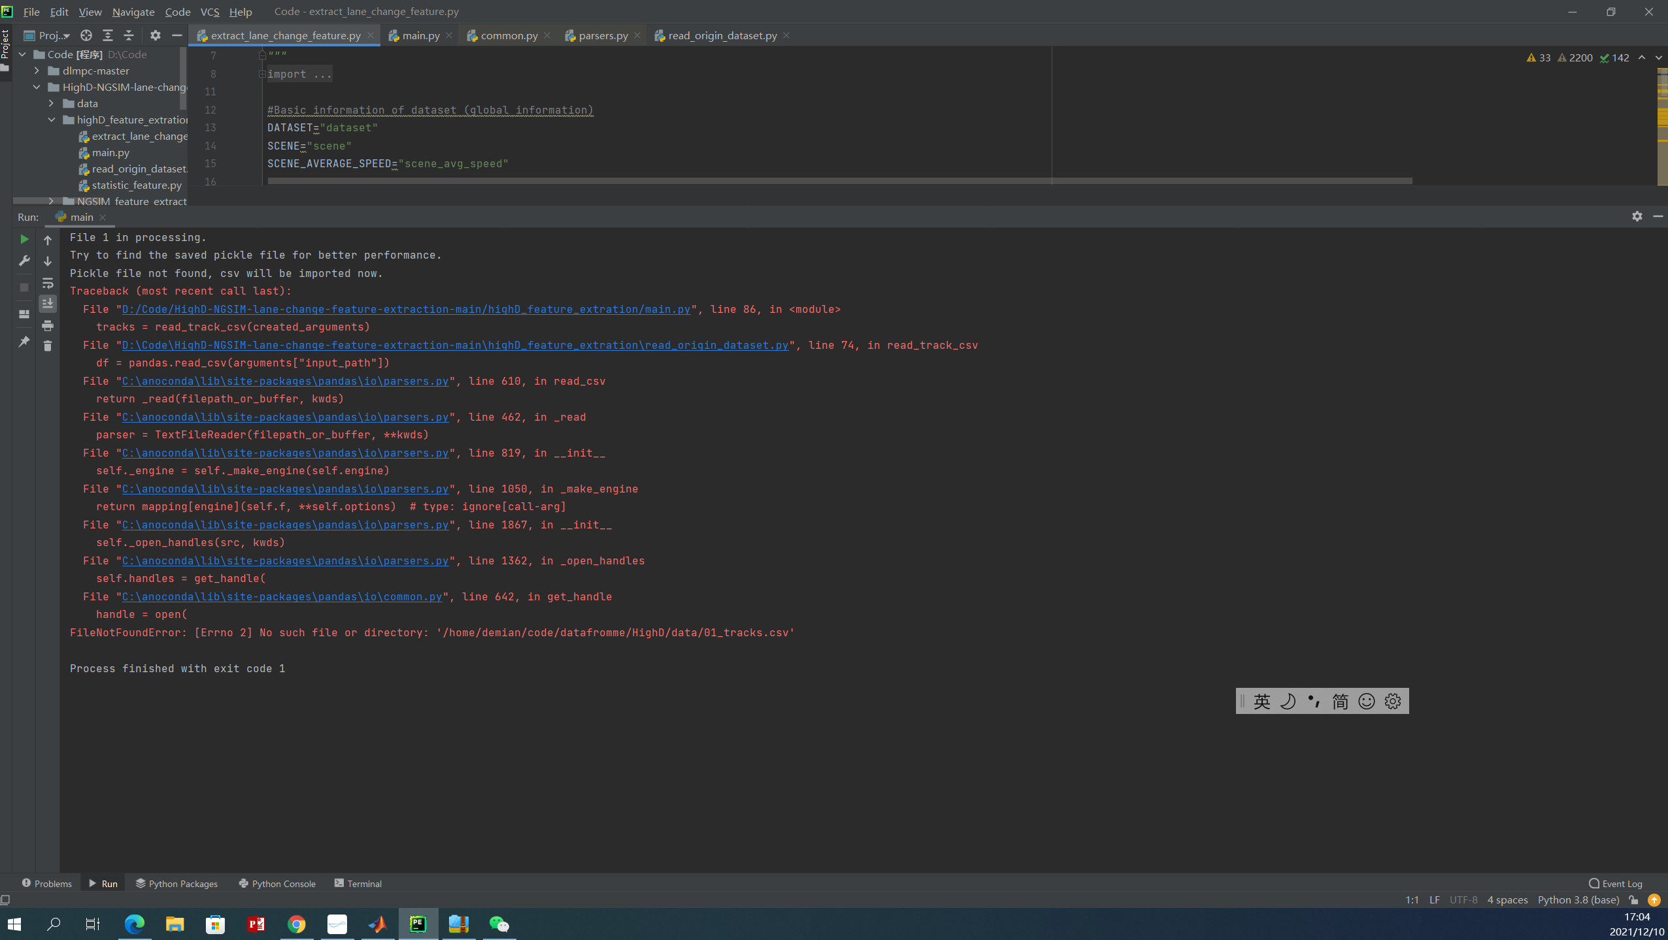Click the editor horizontal scrollbar
1668x940 pixels.
839,181
